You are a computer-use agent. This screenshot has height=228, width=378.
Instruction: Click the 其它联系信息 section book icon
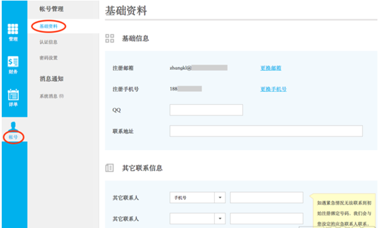(x=110, y=168)
